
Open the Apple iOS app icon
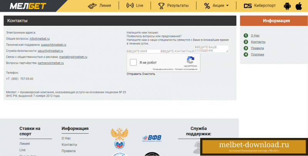(299, 6)
